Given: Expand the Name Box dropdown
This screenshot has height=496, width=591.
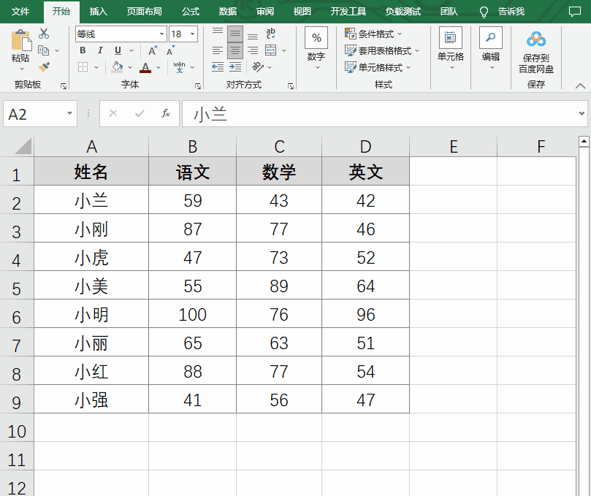Looking at the screenshot, I should tap(69, 113).
